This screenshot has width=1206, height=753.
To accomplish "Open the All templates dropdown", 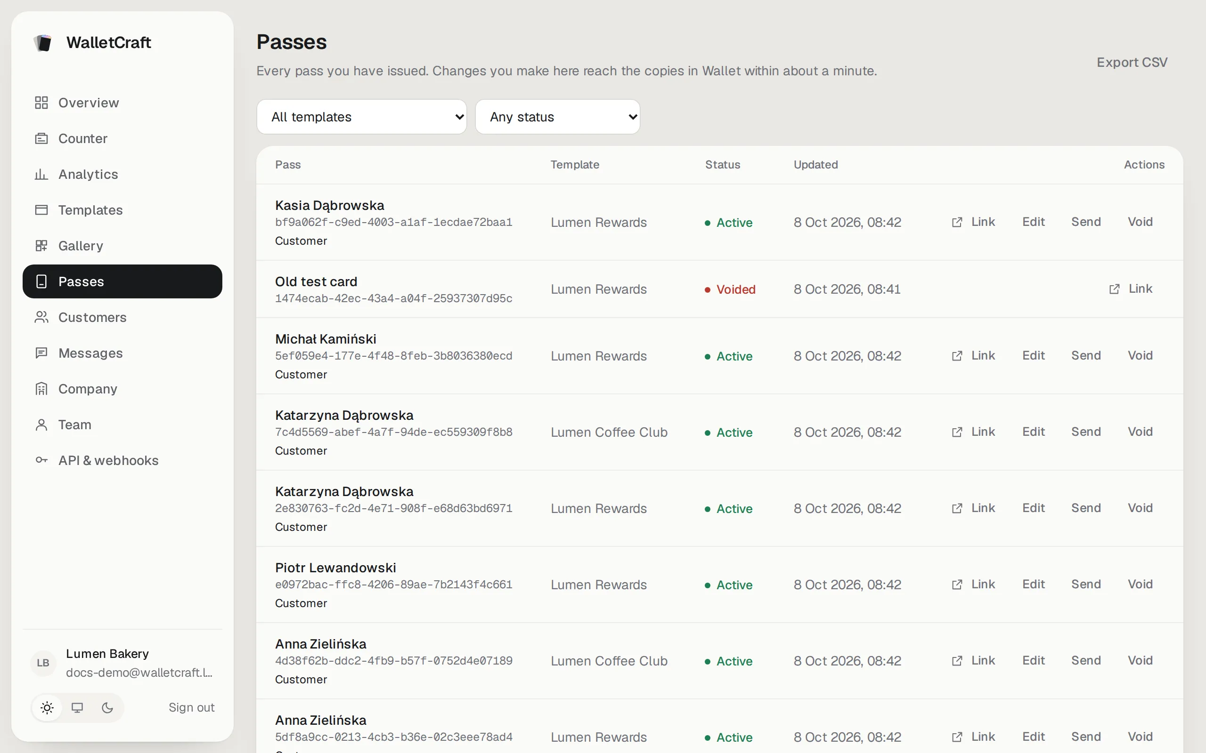I will [x=361, y=117].
